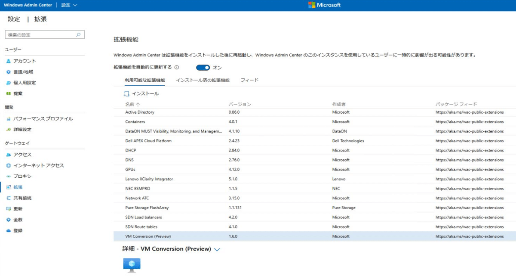Open 言語/地域 settings via gear icon

[9, 71]
